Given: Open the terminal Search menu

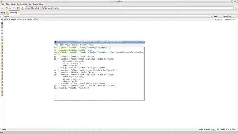Looking at the screenshot, I should tap(75, 45).
